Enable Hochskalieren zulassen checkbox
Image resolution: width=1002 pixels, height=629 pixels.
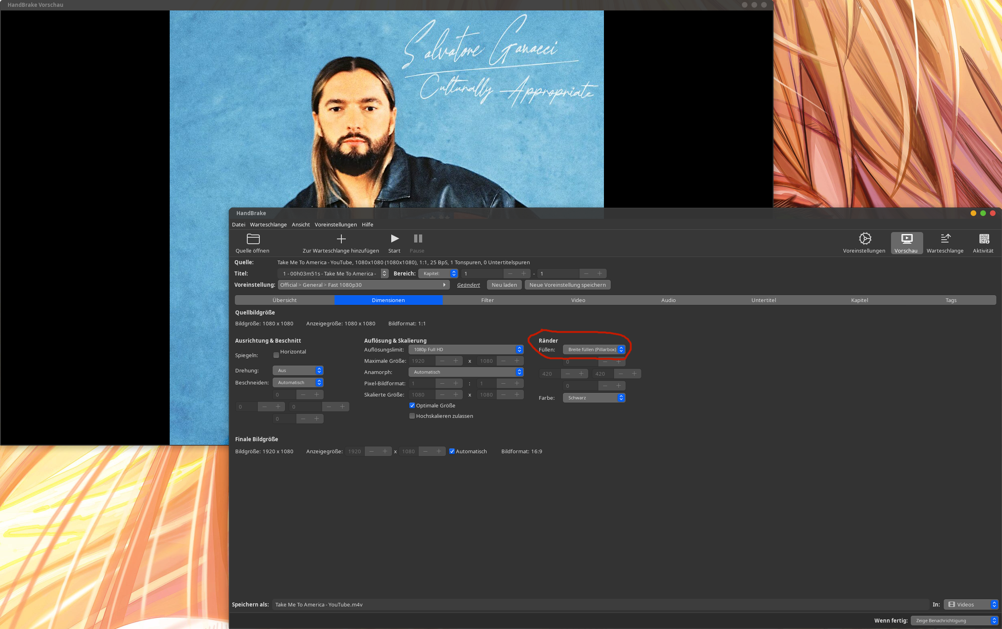tap(412, 416)
